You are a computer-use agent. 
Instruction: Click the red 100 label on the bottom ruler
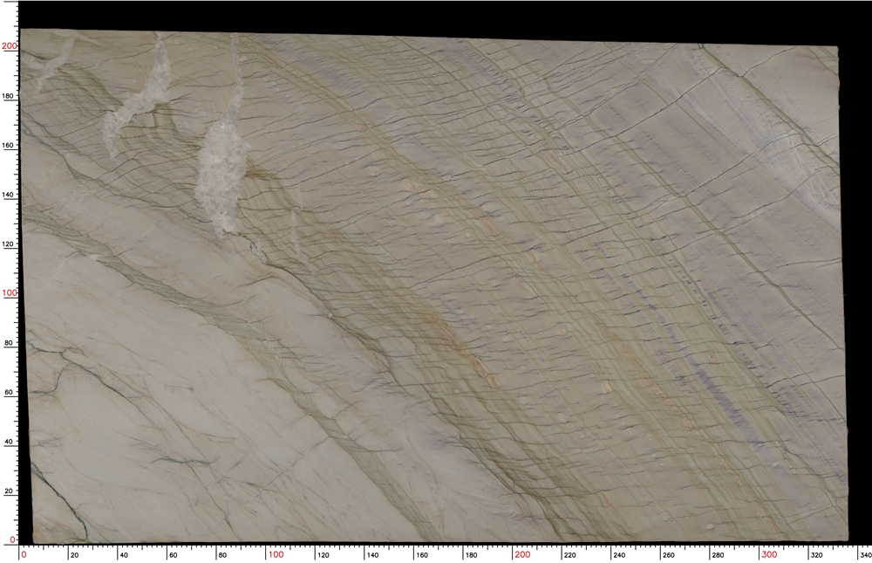276,554
